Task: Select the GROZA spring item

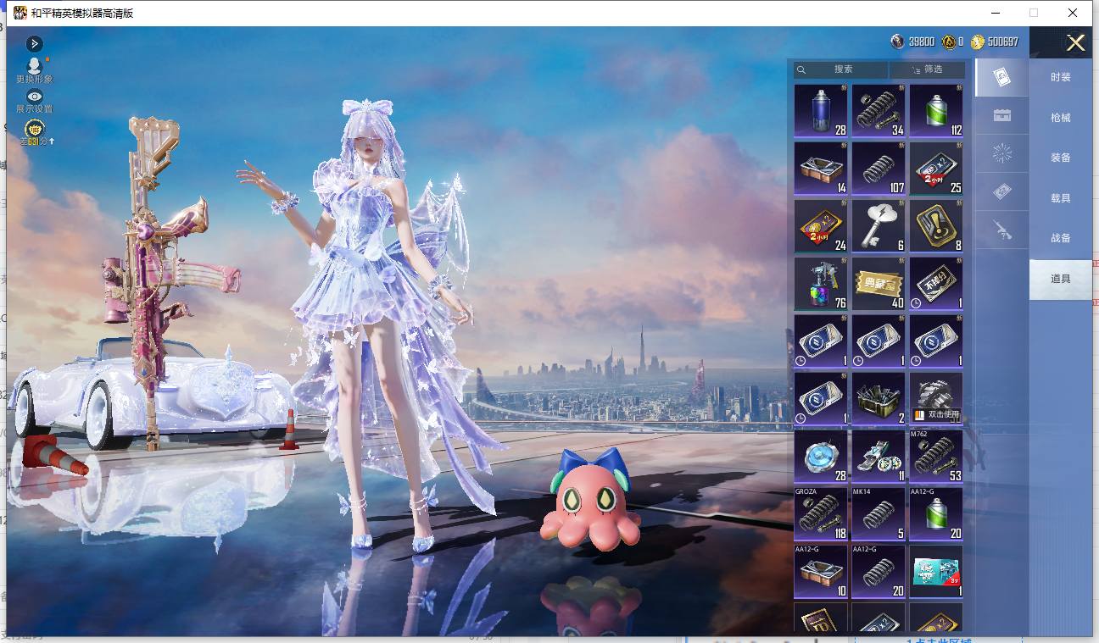Action: [x=821, y=514]
